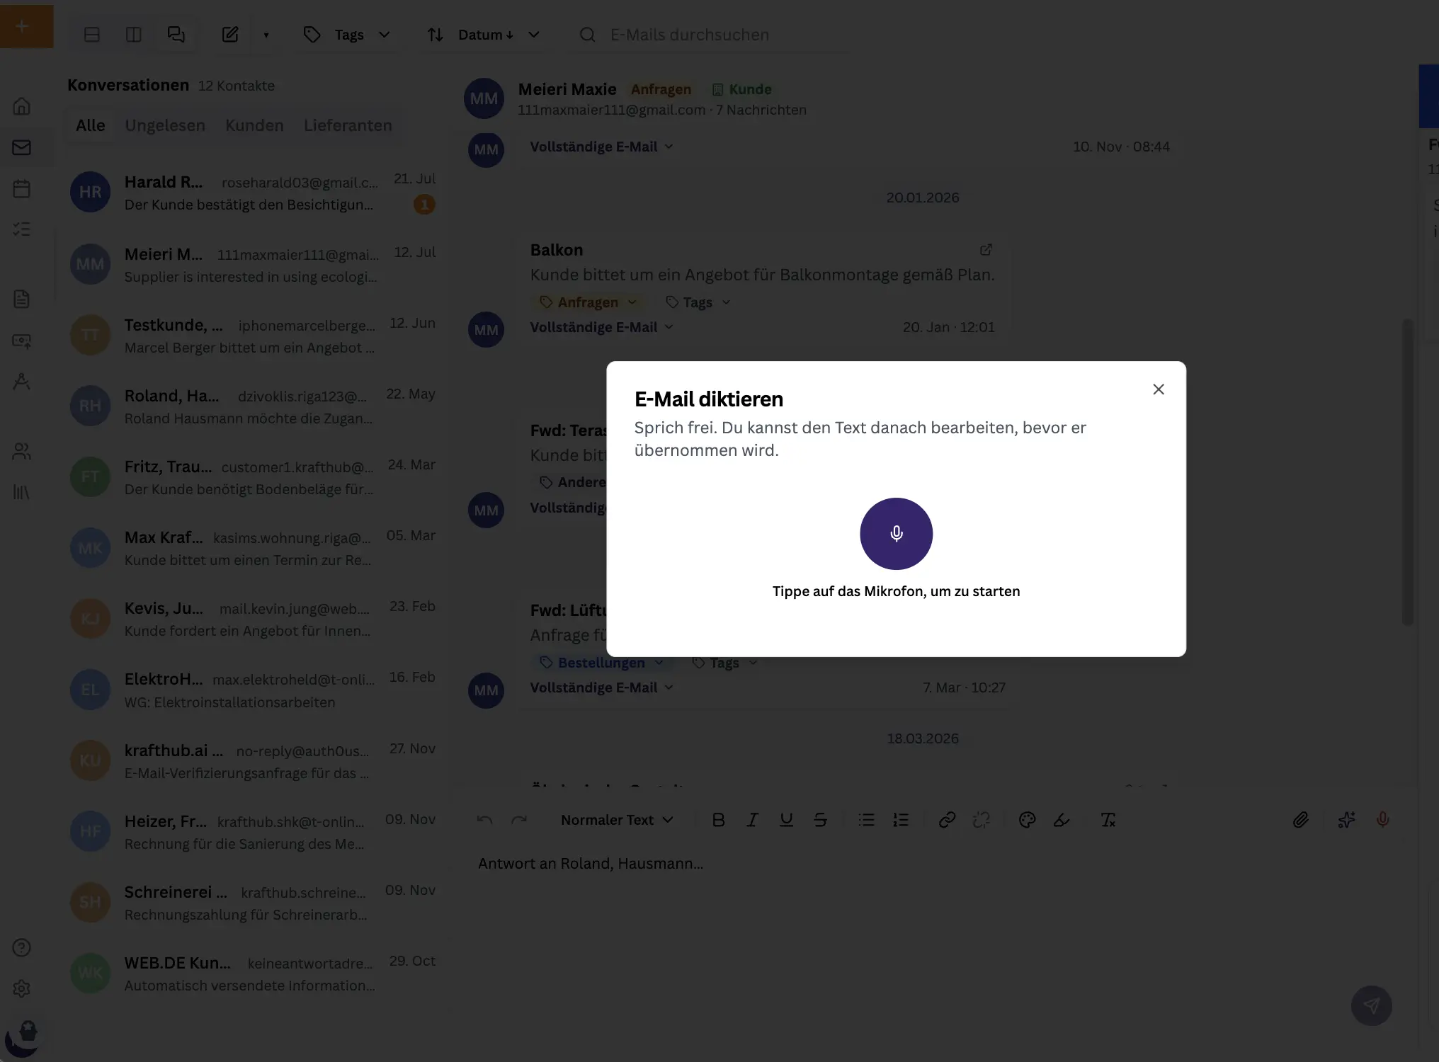Open the Calendar in the sidebar
The height and width of the screenshot is (1062, 1439).
(22, 188)
